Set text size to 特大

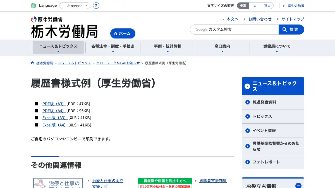267,6
